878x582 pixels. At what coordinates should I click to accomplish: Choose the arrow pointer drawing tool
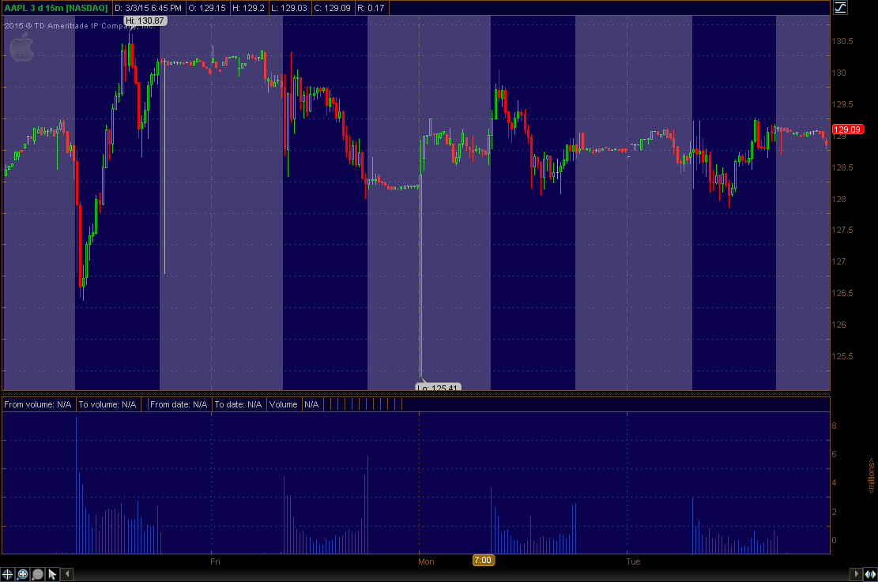(x=52, y=574)
